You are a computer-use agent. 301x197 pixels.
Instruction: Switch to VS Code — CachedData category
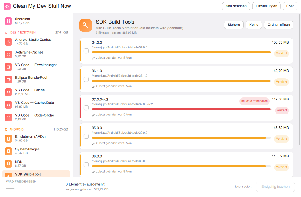coord(36,105)
